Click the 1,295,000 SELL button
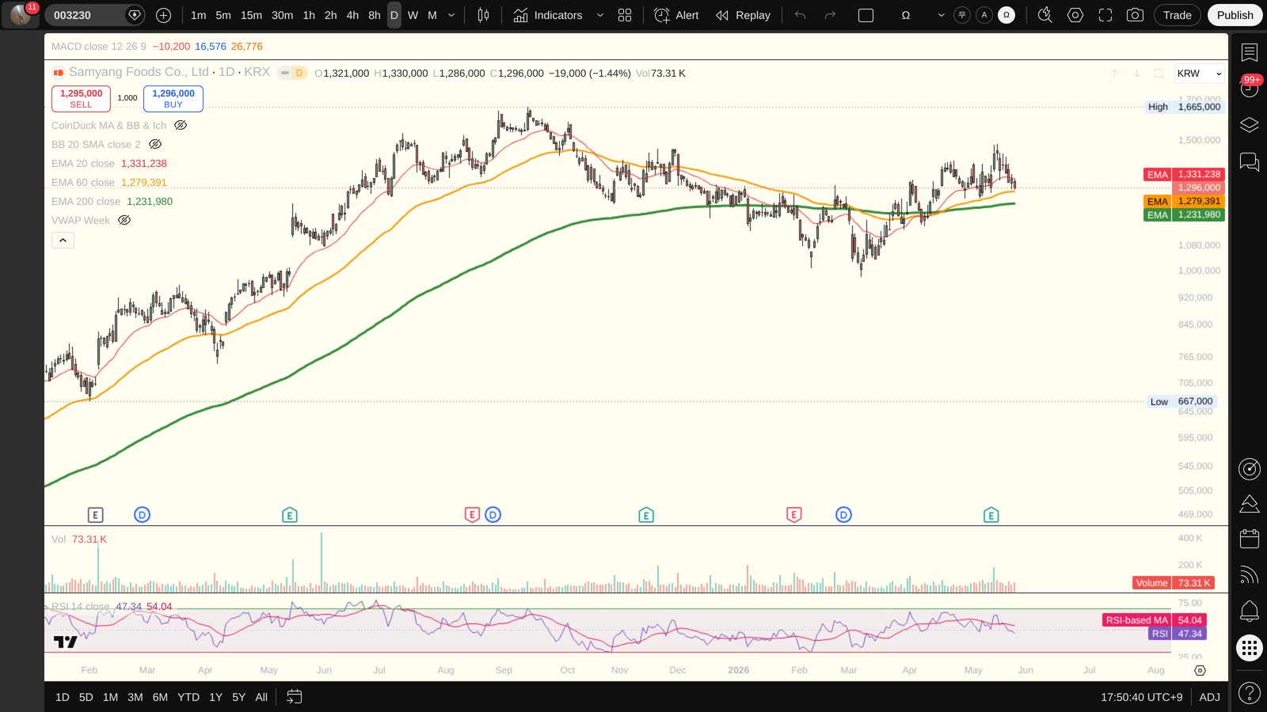The image size is (1267, 712). (81, 98)
